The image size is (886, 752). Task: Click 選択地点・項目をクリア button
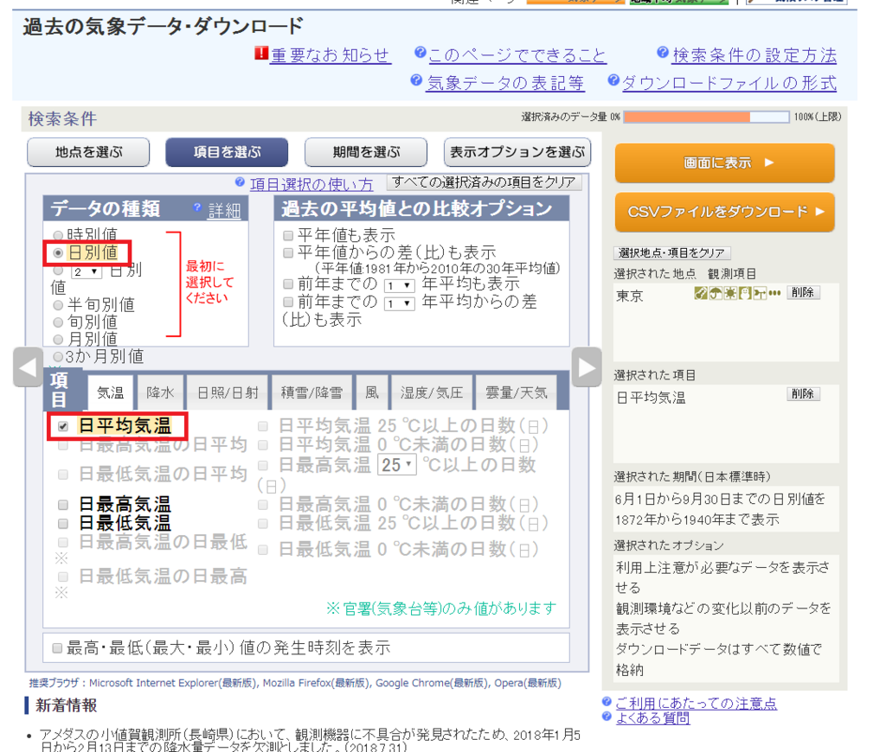671,253
